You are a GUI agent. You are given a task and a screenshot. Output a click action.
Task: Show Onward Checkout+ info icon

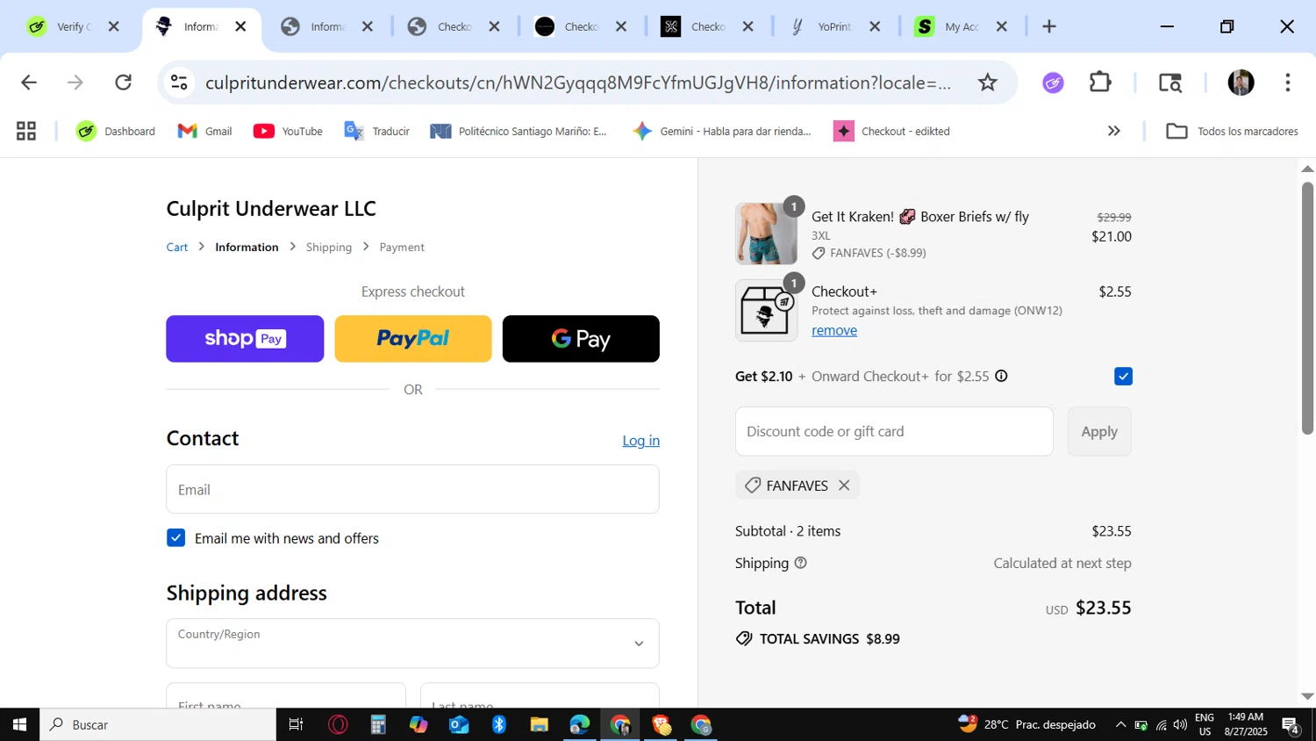tap(1001, 377)
